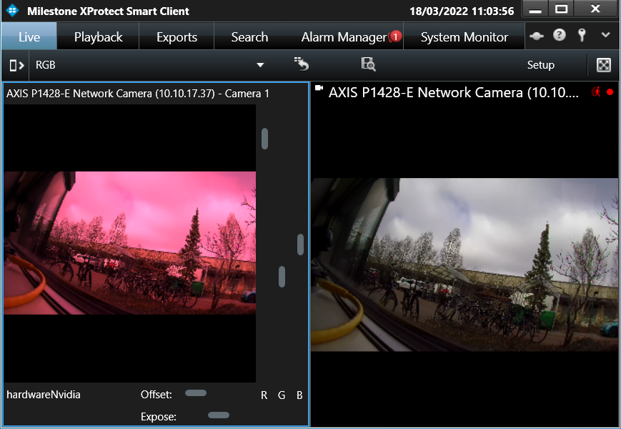This screenshot has width=621, height=429.
Task: Click the reload original view icon
Action: (302, 64)
